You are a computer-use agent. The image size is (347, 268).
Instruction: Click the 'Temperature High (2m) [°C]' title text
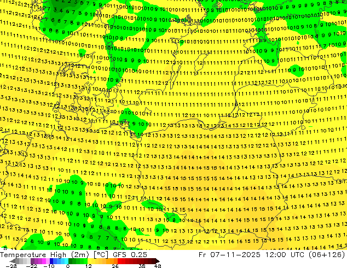(x=54, y=255)
